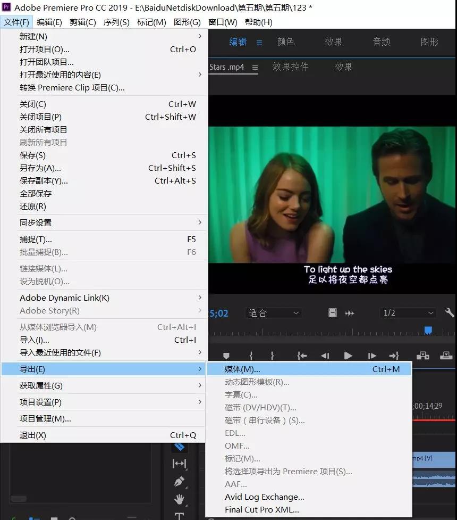Expand the 获取属性(G) submenu
This screenshot has height=520, width=457.
[104, 386]
